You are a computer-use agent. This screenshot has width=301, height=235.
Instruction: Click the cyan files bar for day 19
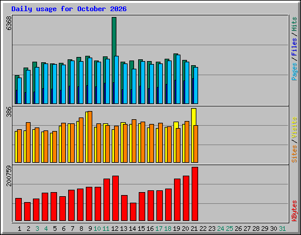point(178,79)
